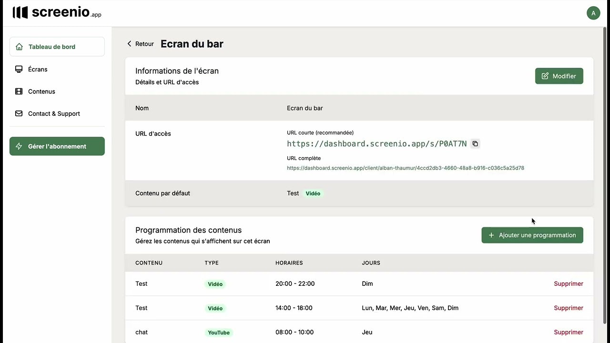This screenshot has height=343, width=610.
Task: Click the home icon beside Tableau de bord
Action: 19,47
